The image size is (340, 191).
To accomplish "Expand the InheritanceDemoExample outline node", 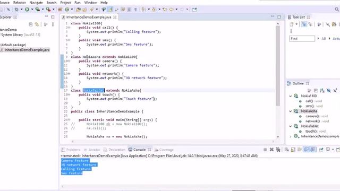I will tap(291, 136).
